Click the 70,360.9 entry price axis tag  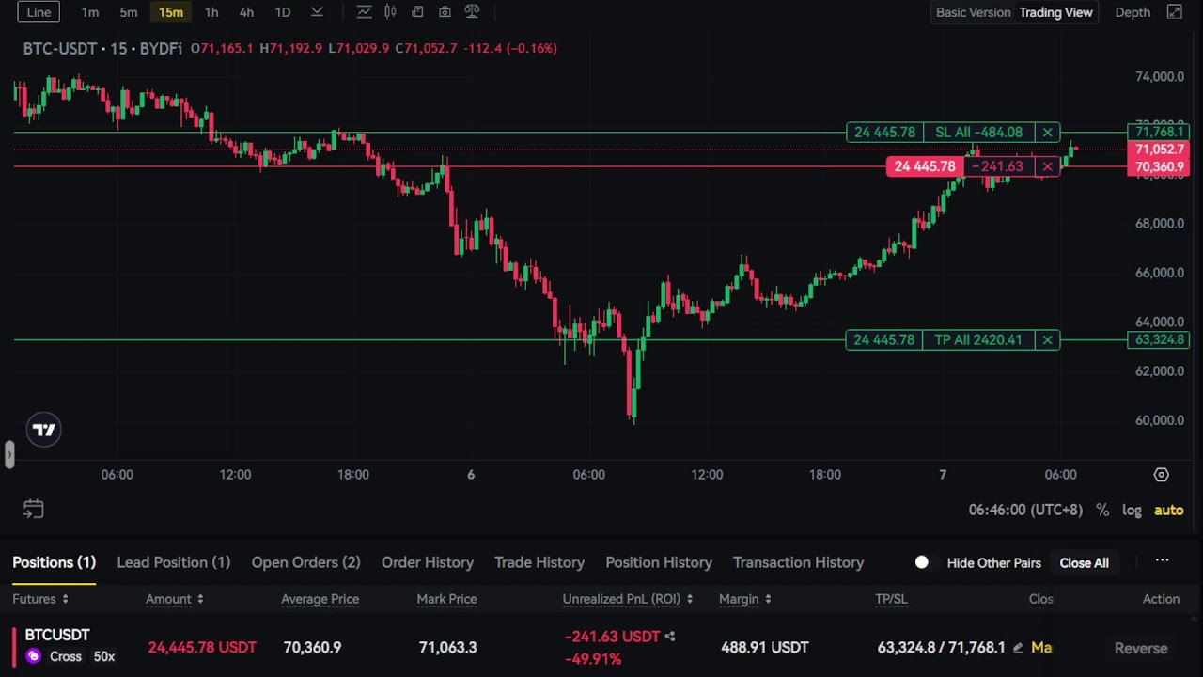point(1159,167)
